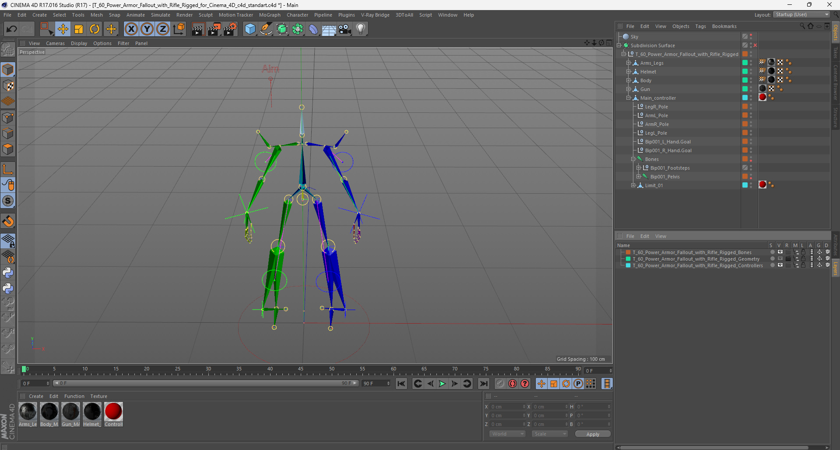Toggle Sky object visibility dots

point(751,37)
